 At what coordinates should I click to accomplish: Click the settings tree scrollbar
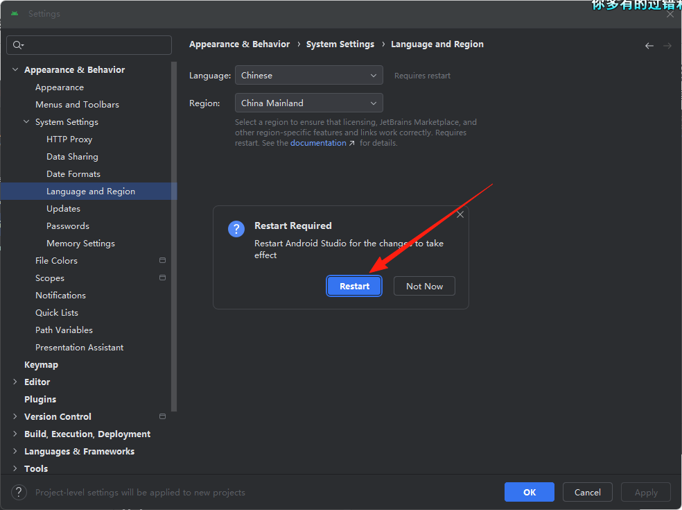tap(174, 237)
